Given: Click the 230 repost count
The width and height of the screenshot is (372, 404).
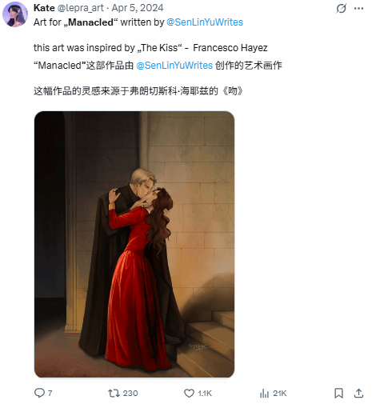Looking at the screenshot, I should tap(130, 394).
